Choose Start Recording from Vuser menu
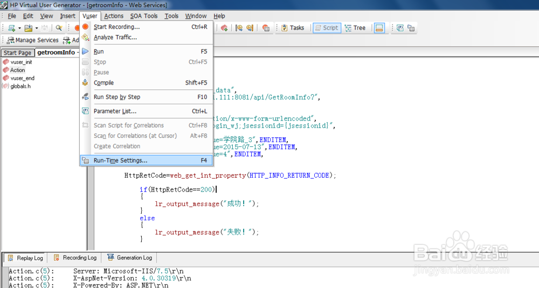Image resolution: width=539 pixels, height=288 pixels. coord(147,27)
